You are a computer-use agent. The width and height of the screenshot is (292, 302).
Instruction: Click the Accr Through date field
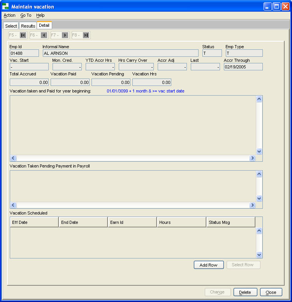pyautogui.click(x=243, y=67)
